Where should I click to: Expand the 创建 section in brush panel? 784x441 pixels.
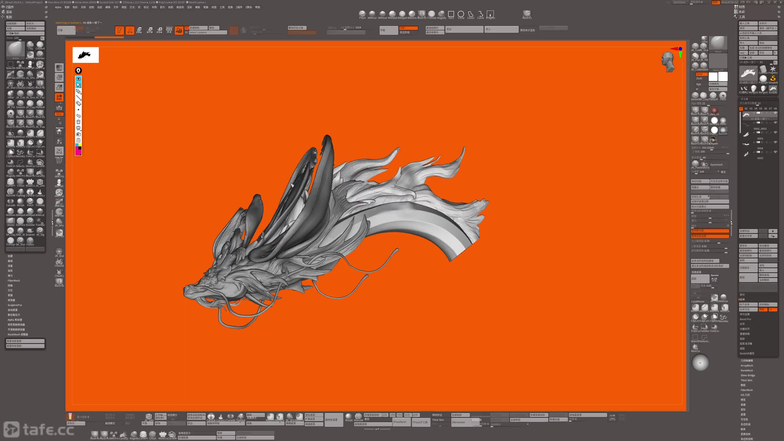(x=10, y=256)
